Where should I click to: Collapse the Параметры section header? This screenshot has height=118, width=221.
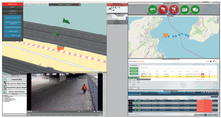(117, 14)
